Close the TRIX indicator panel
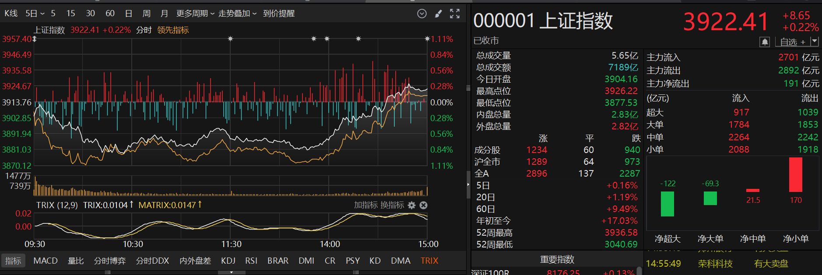Screen dimensions: 822x275 tap(423, 205)
